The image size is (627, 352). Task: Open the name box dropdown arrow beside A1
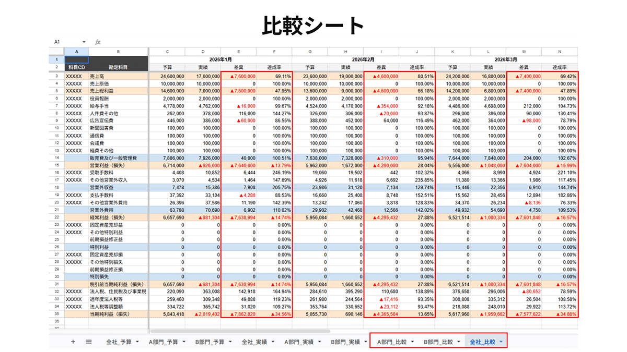(84, 42)
